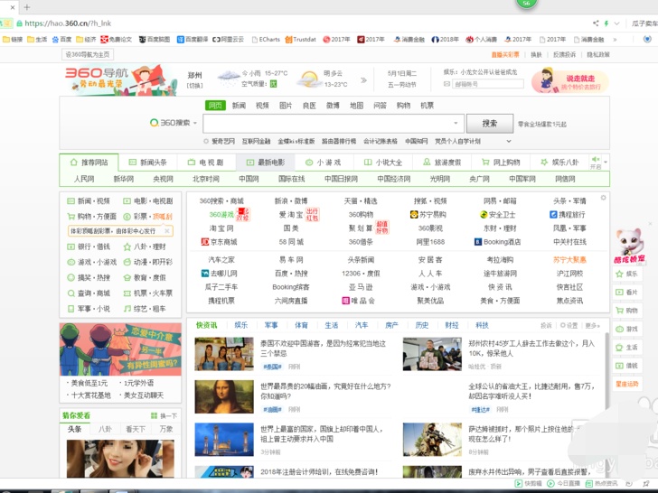This screenshot has height=493, width=658.
Task: Click the 购物 cart icon in right sidebar
Action: click(x=627, y=311)
